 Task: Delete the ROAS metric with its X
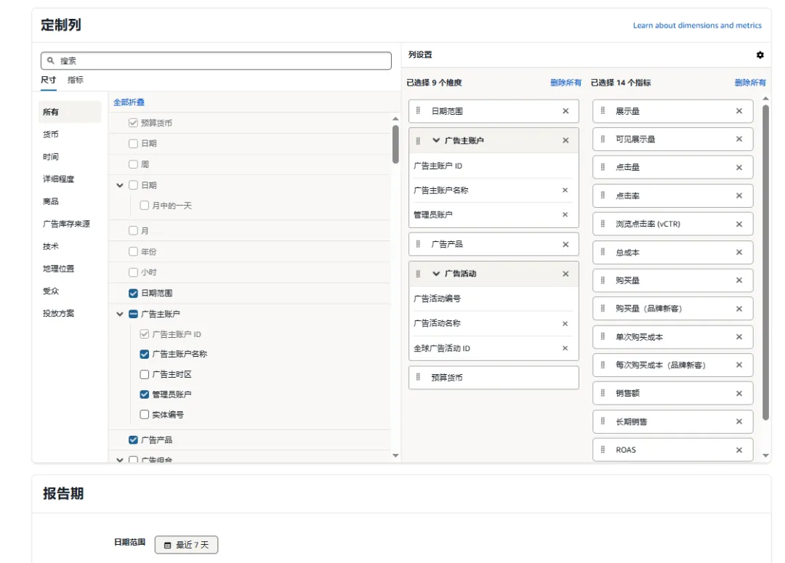click(x=739, y=450)
